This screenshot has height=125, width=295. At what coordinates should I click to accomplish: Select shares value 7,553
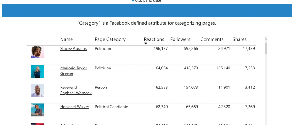coord(250,68)
